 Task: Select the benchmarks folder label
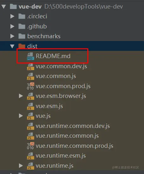pyautogui.click(x=44, y=36)
